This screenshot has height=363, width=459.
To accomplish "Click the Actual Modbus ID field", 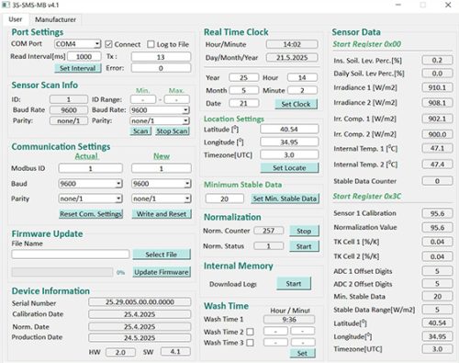I will point(91,168).
